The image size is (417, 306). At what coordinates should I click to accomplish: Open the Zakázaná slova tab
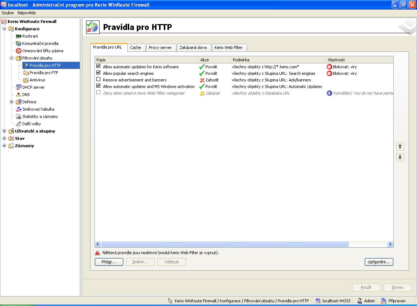point(194,47)
